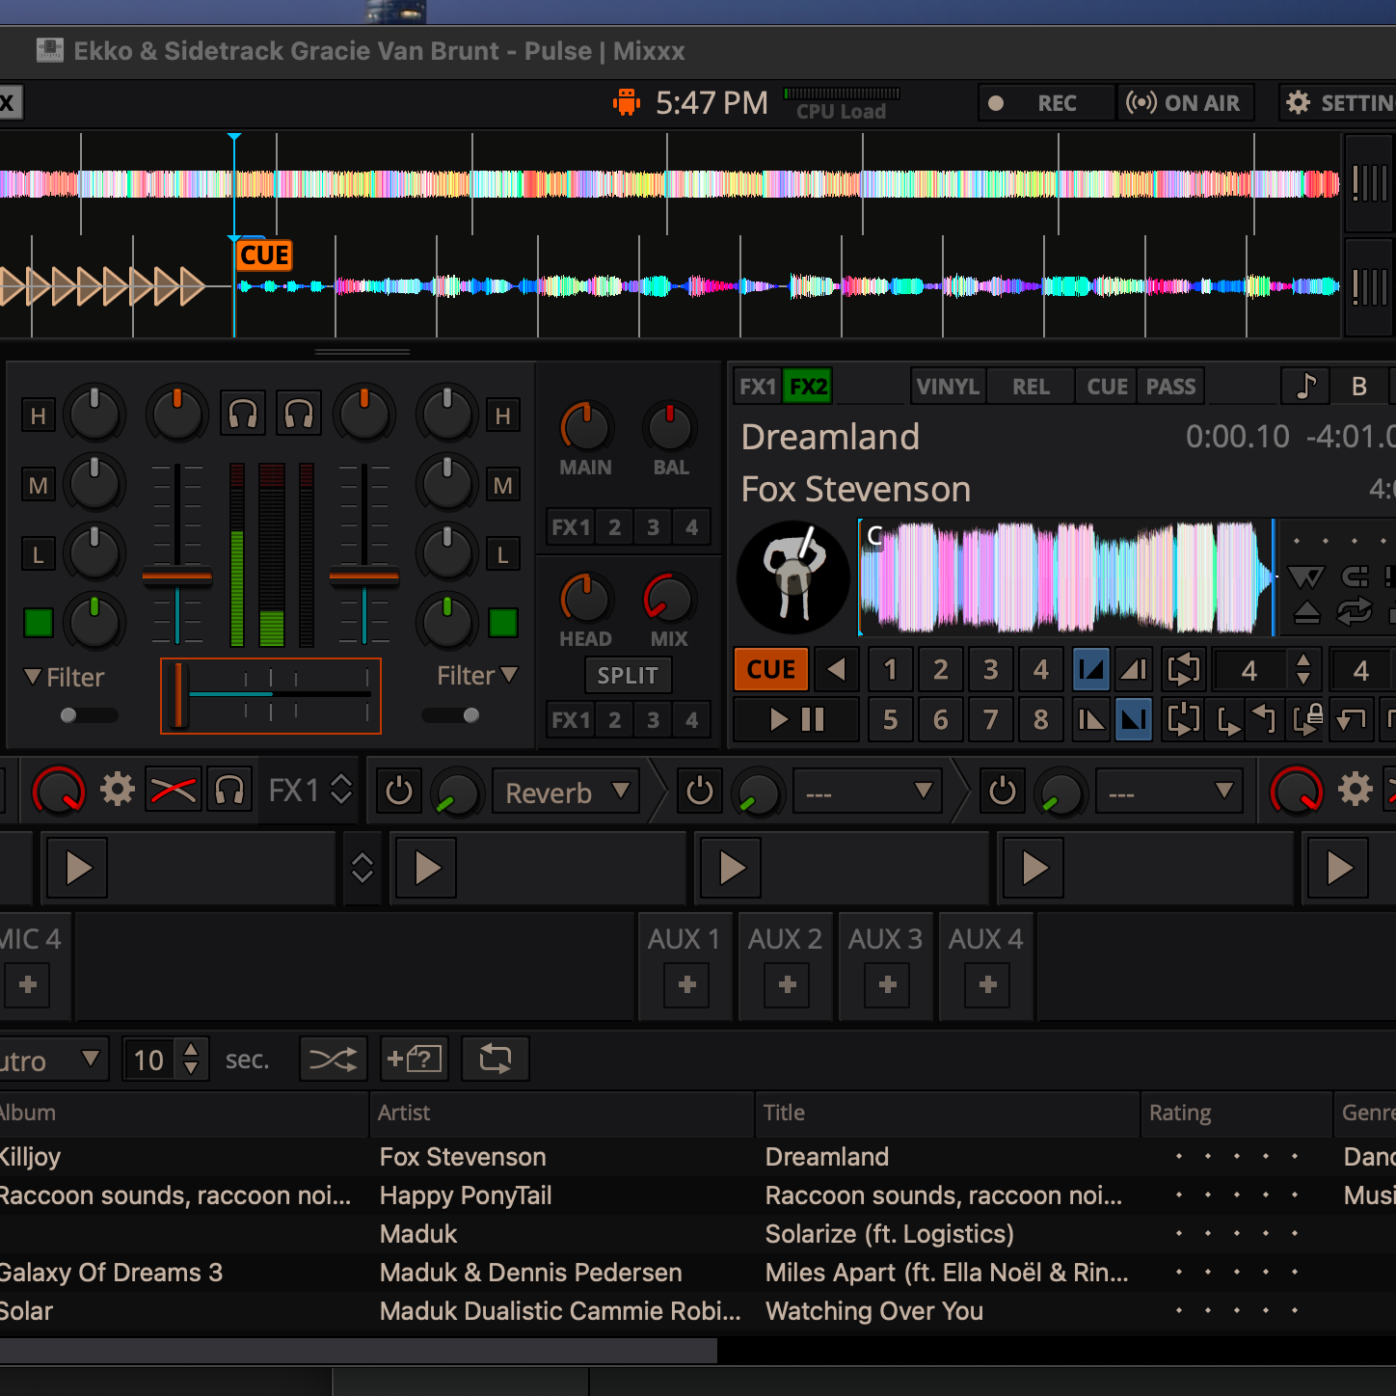
Task: Click the reverse playback arrow button
Action: coord(836,669)
